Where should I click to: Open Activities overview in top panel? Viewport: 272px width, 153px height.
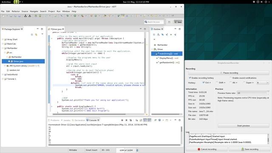click(x=6, y=2)
